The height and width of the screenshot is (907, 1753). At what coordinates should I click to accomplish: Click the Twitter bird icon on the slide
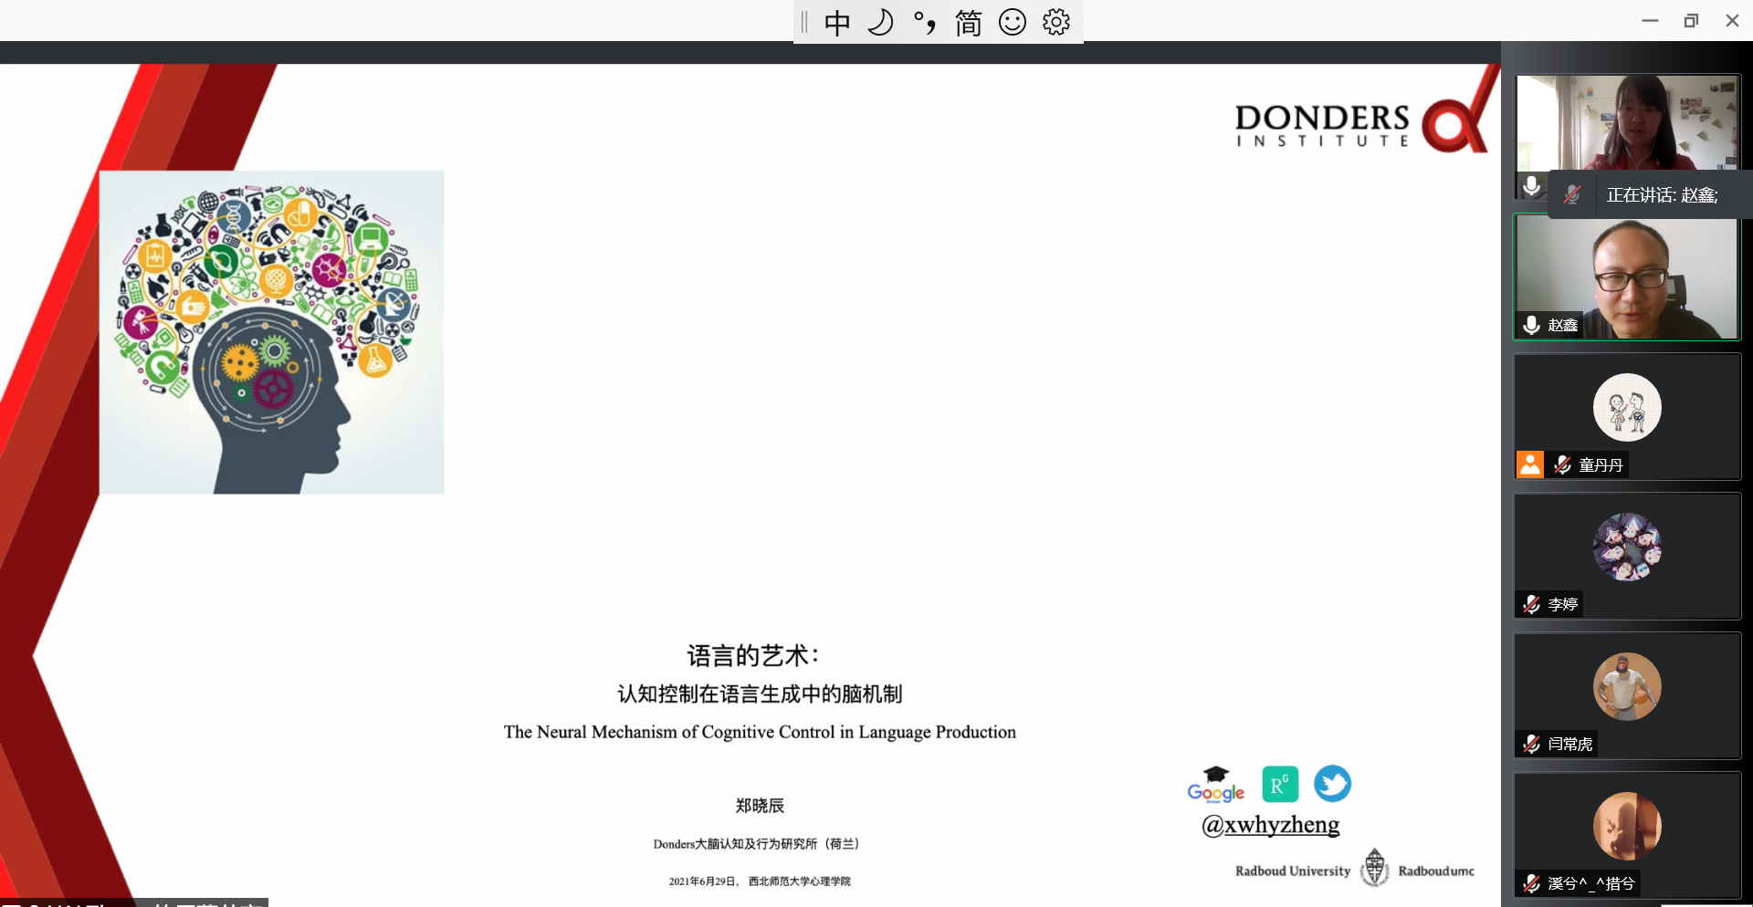tap(1332, 784)
